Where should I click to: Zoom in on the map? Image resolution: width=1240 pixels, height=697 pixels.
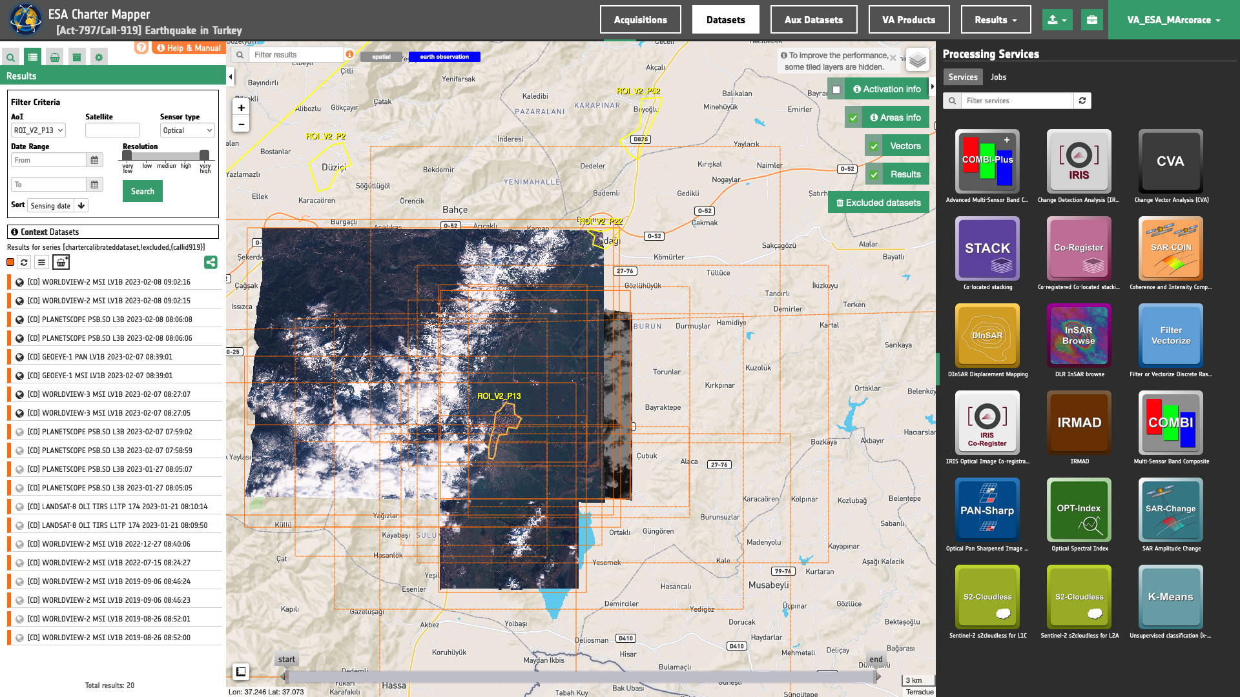tap(241, 108)
